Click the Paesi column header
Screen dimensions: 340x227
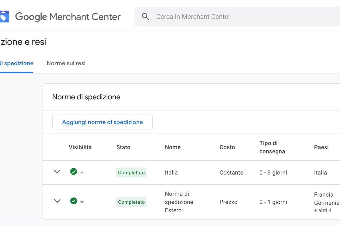[x=321, y=147]
